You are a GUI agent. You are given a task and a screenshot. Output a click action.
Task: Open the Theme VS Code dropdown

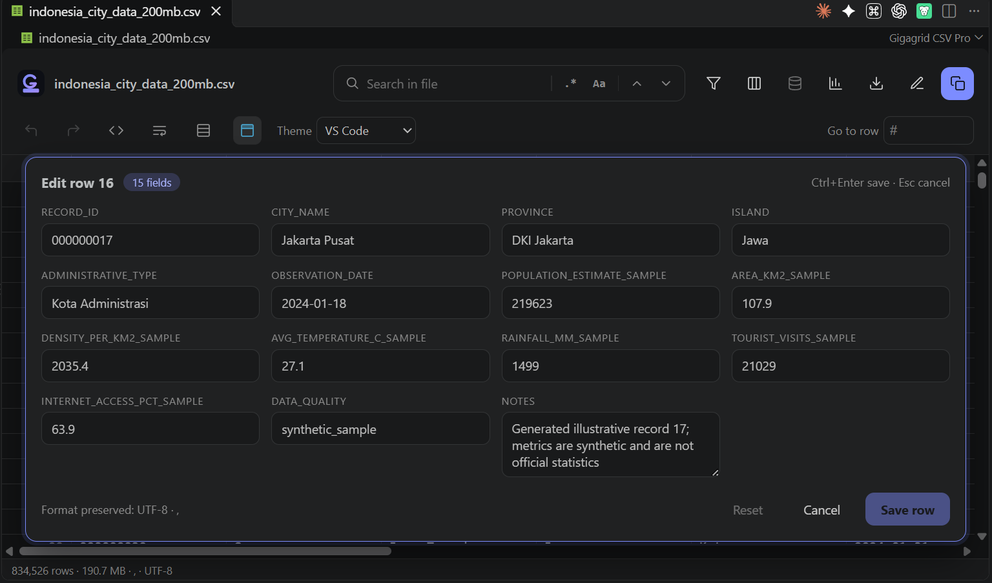[x=366, y=130]
